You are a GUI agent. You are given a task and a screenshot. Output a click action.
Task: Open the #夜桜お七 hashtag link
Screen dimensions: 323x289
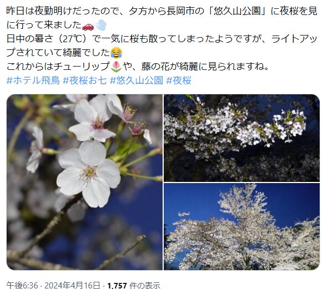pyautogui.click(x=85, y=80)
